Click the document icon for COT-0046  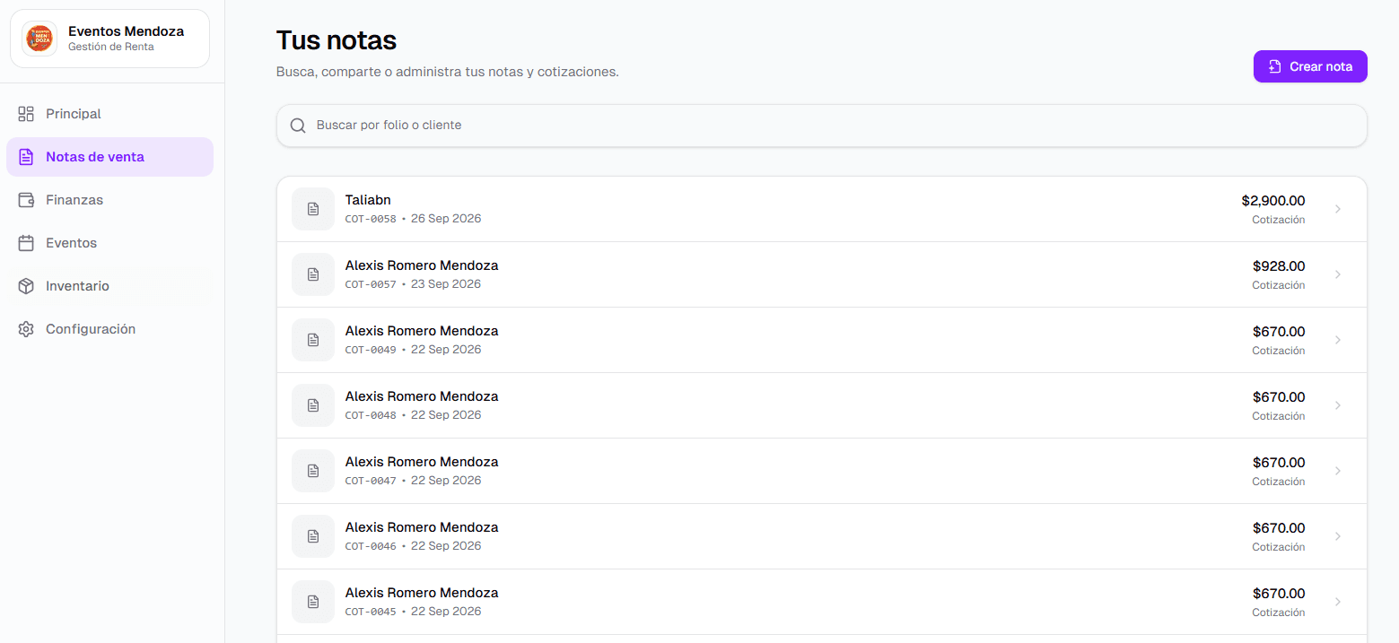313,536
